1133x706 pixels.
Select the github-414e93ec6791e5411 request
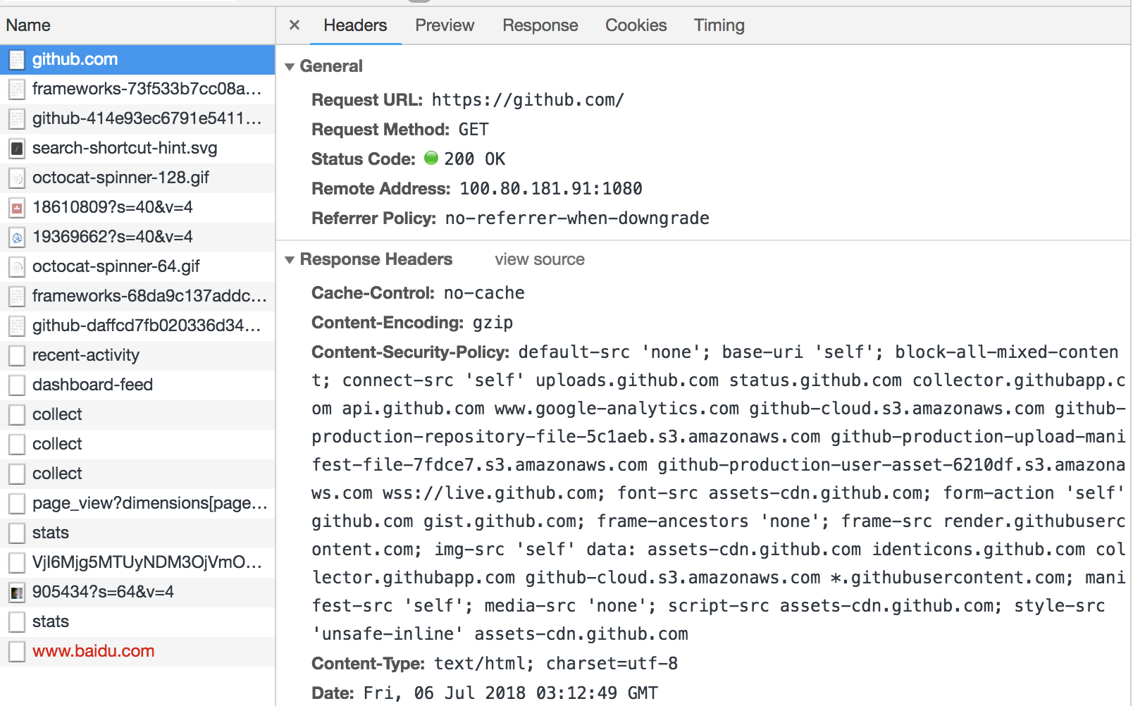137,119
